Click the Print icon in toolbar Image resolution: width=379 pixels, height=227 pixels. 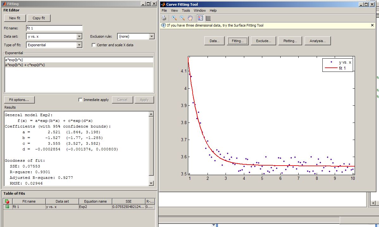(164, 18)
